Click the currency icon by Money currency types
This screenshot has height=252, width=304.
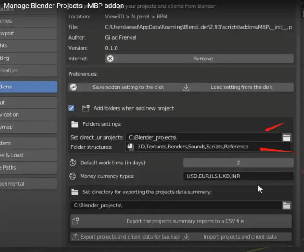coord(73,176)
